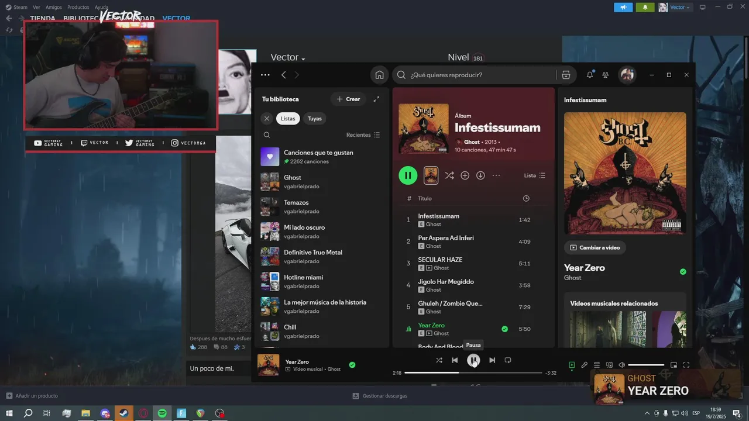Open more options for the album
Screen dimensions: 749x421
496,175
